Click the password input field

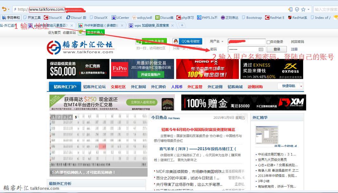[x=247, y=49]
